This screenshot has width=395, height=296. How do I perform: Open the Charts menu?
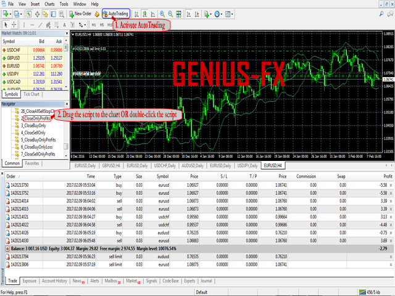pos(49,4)
